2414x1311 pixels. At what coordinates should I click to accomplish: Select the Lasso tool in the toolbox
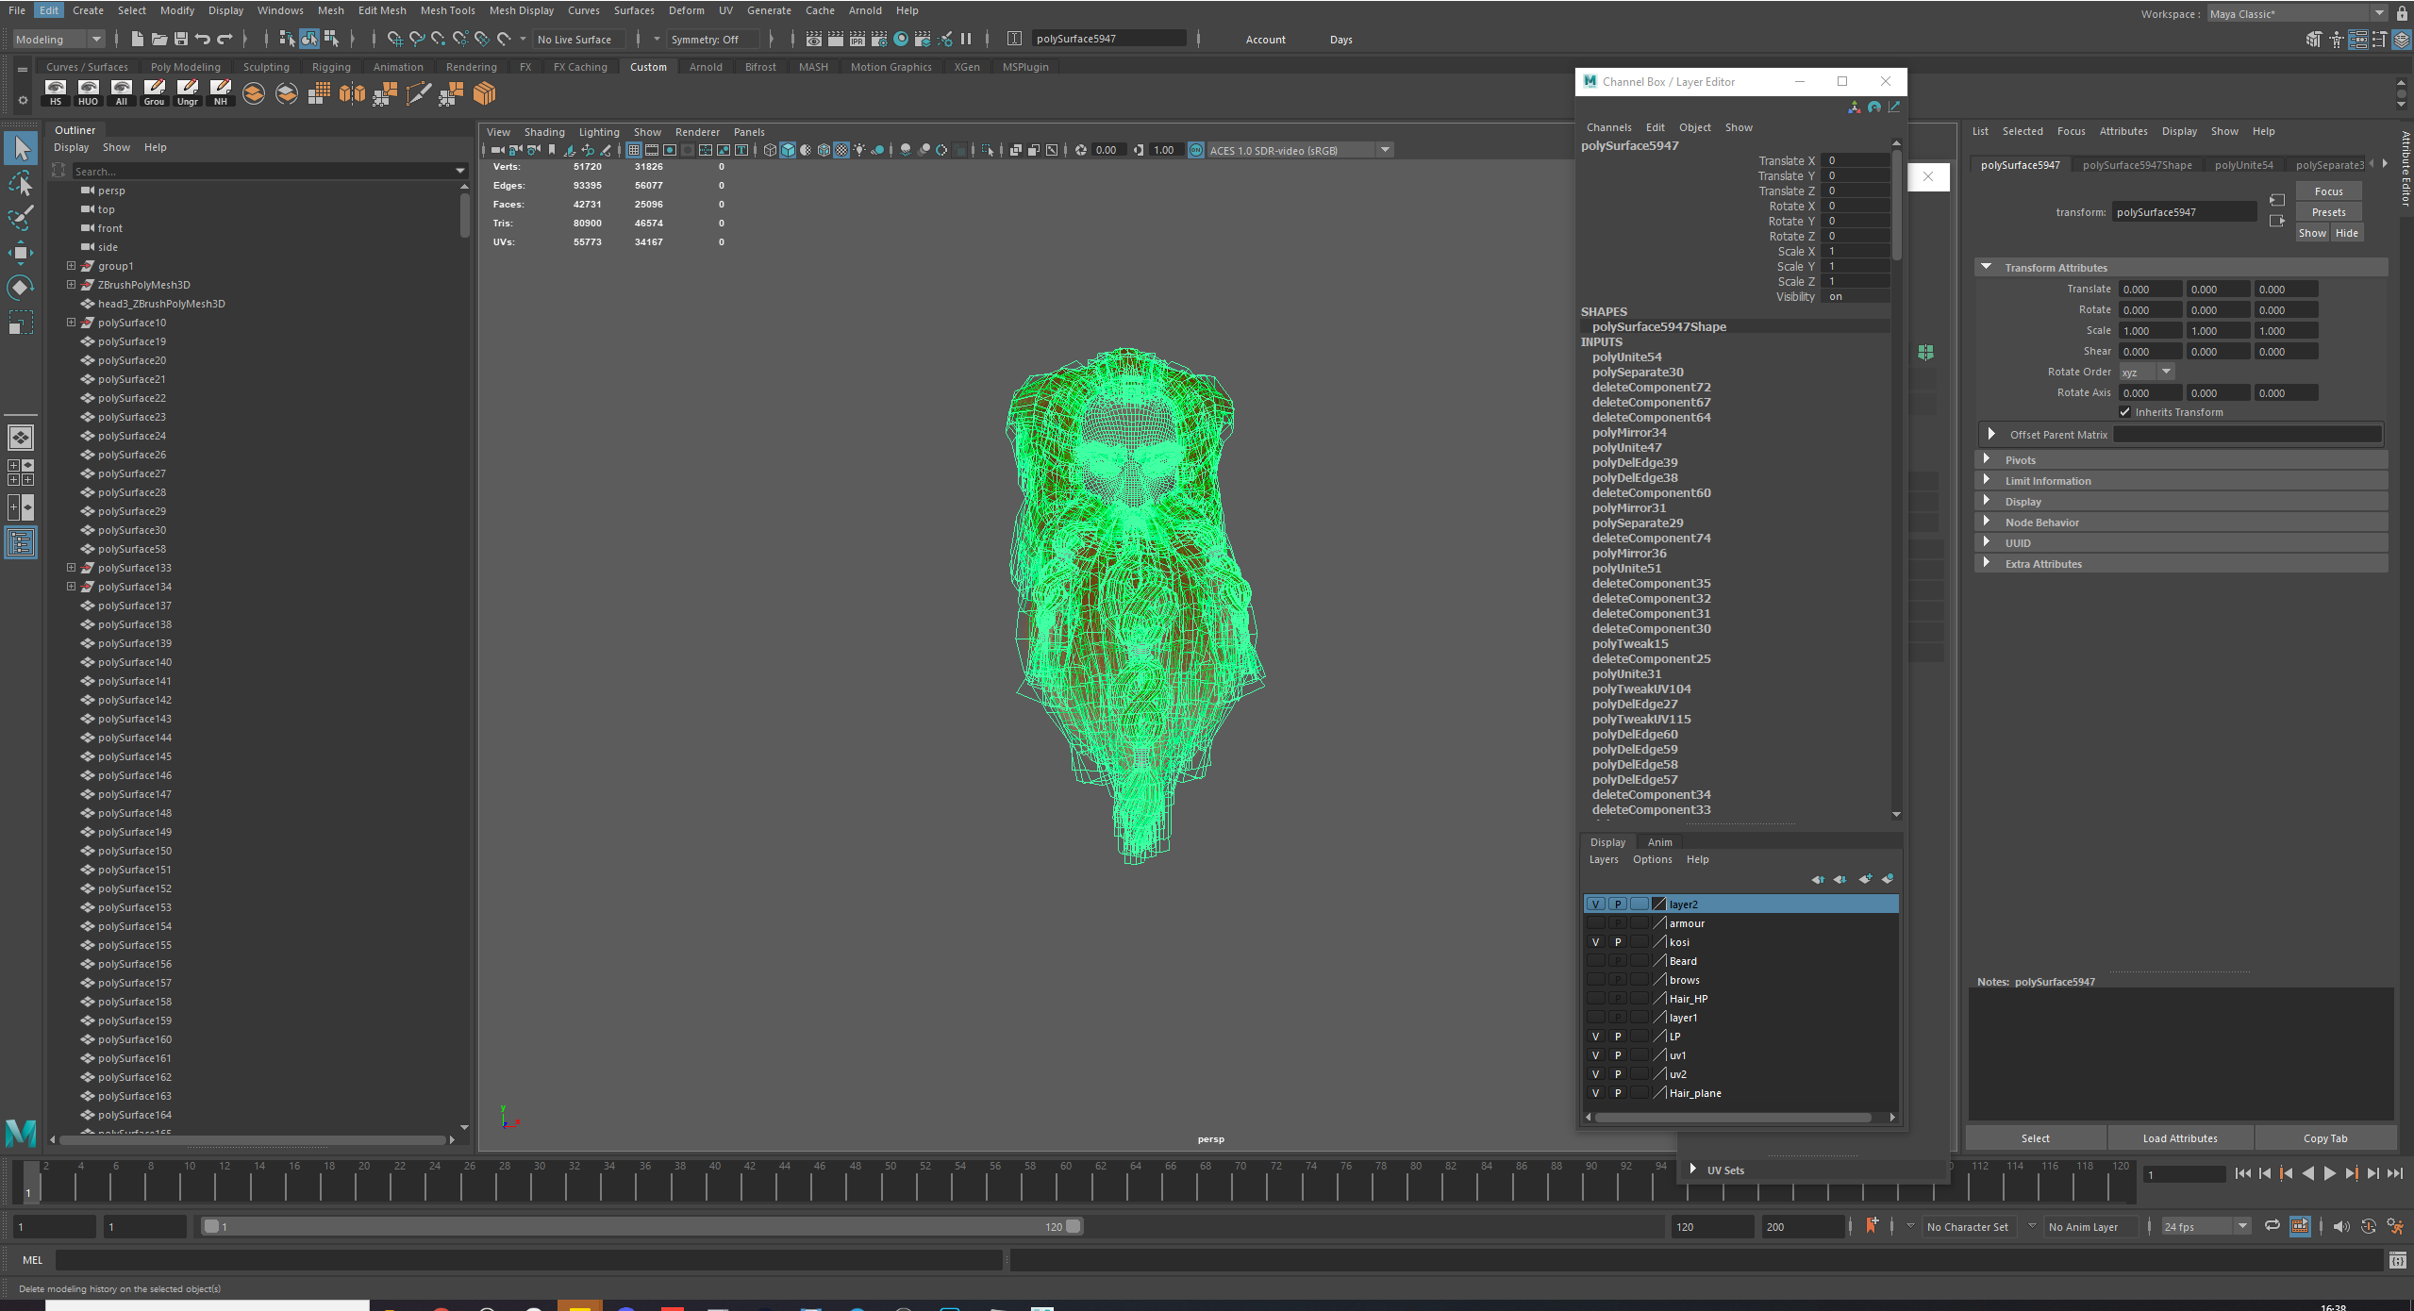(x=21, y=183)
